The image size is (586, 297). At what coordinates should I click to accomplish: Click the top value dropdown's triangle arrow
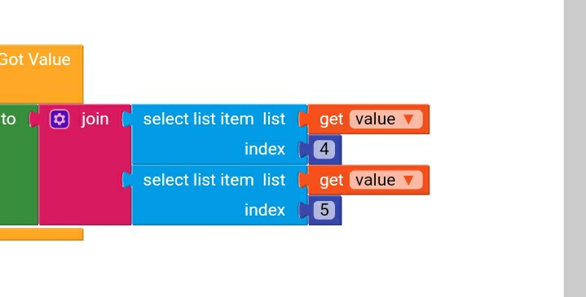point(408,120)
